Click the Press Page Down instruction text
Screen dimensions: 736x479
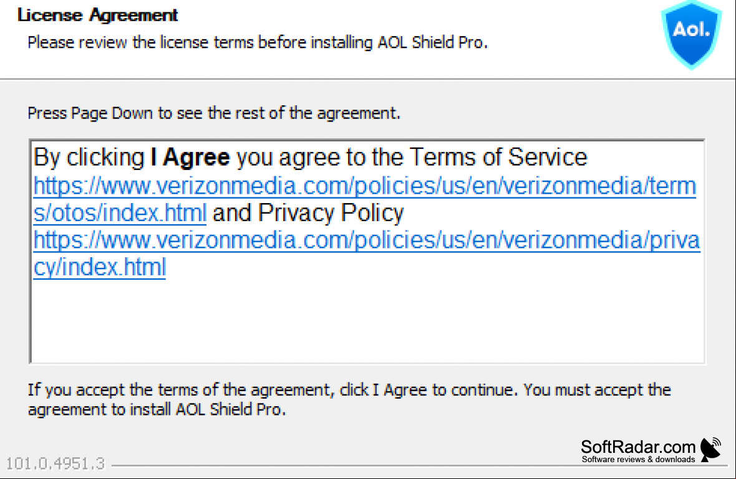coord(213,113)
